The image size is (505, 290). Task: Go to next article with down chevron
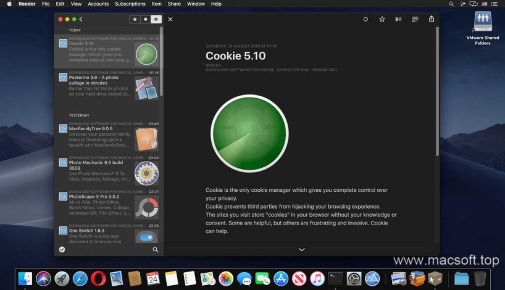point(302,249)
